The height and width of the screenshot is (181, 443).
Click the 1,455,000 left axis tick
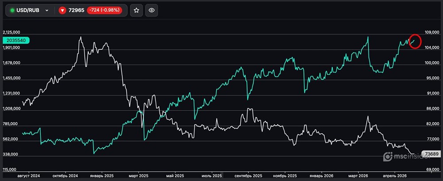pyautogui.click(x=12, y=78)
